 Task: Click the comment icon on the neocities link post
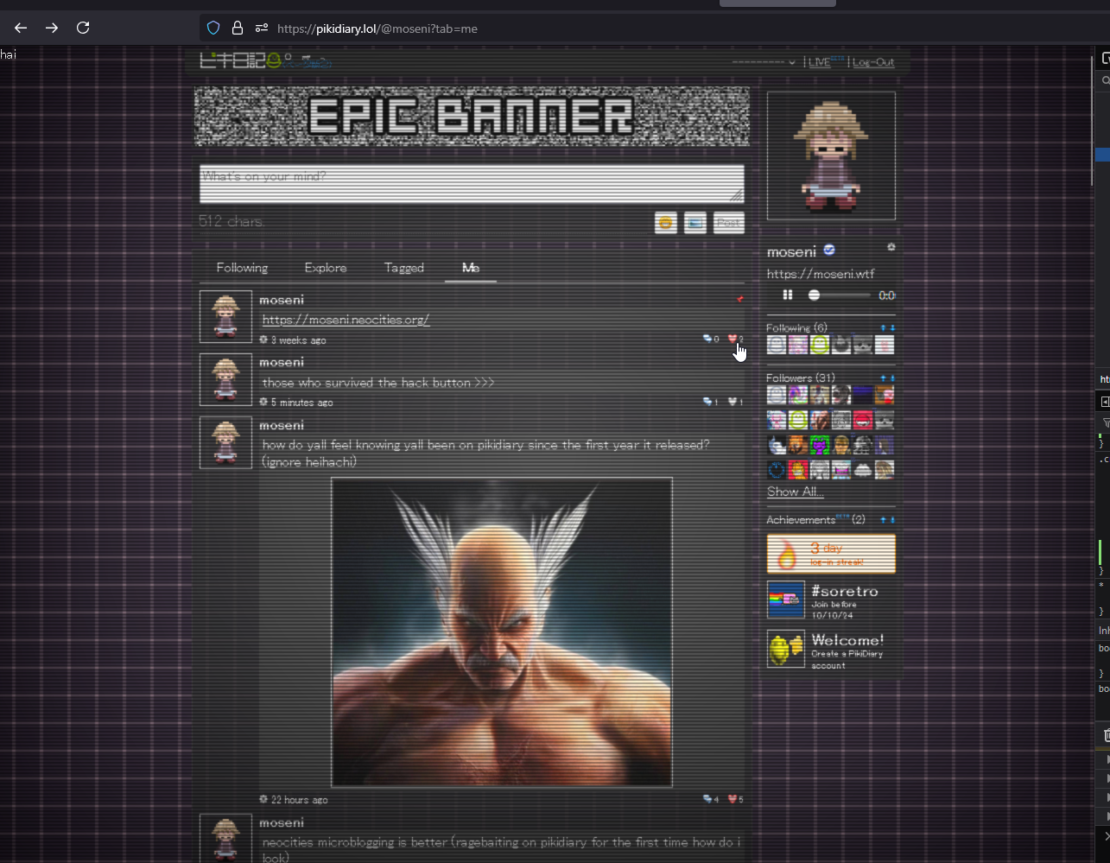[707, 339]
